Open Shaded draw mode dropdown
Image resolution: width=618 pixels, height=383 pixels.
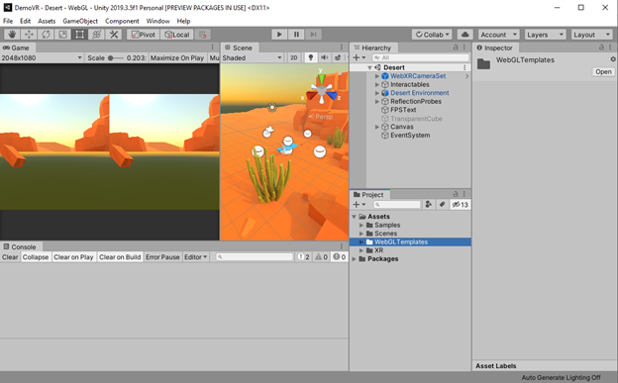coord(252,58)
